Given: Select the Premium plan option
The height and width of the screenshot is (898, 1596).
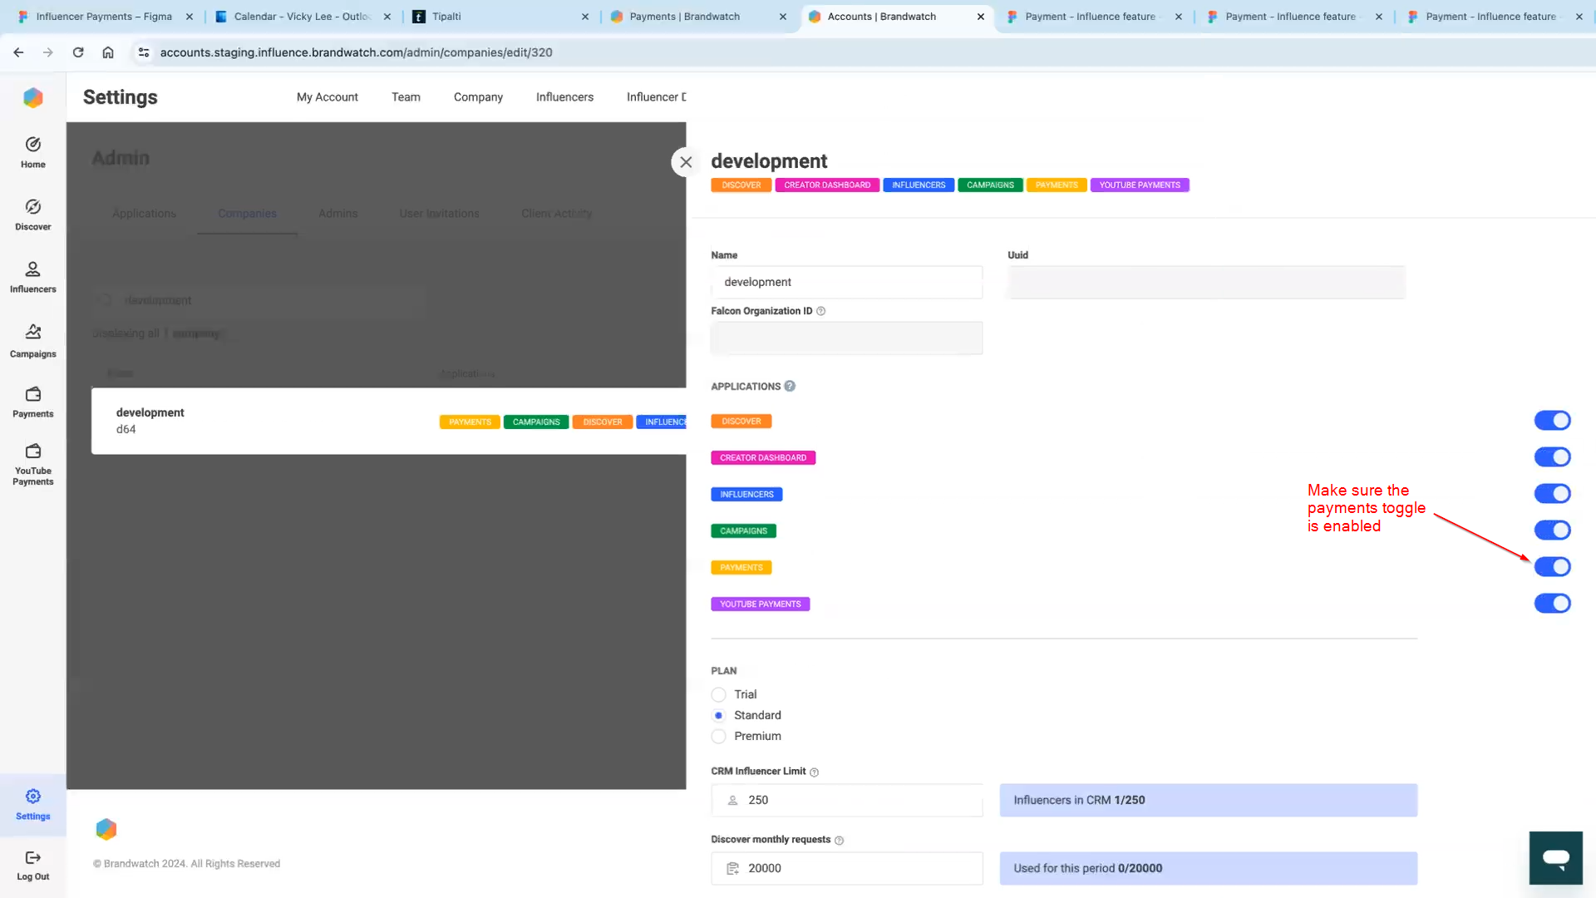Looking at the screenshot, I should [x=719, y=736].
